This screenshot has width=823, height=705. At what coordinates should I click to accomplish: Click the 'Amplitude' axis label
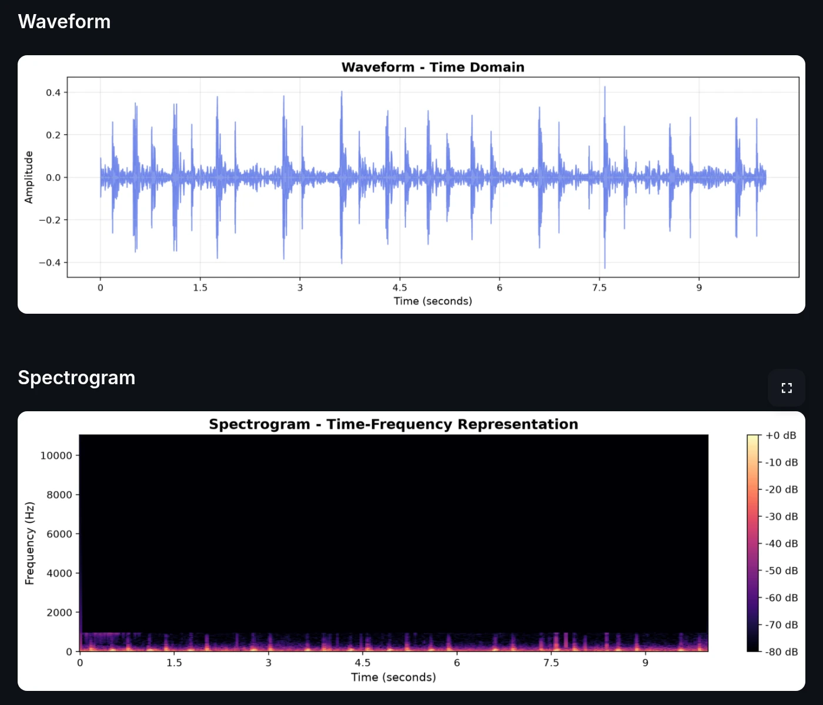(29, 177)
